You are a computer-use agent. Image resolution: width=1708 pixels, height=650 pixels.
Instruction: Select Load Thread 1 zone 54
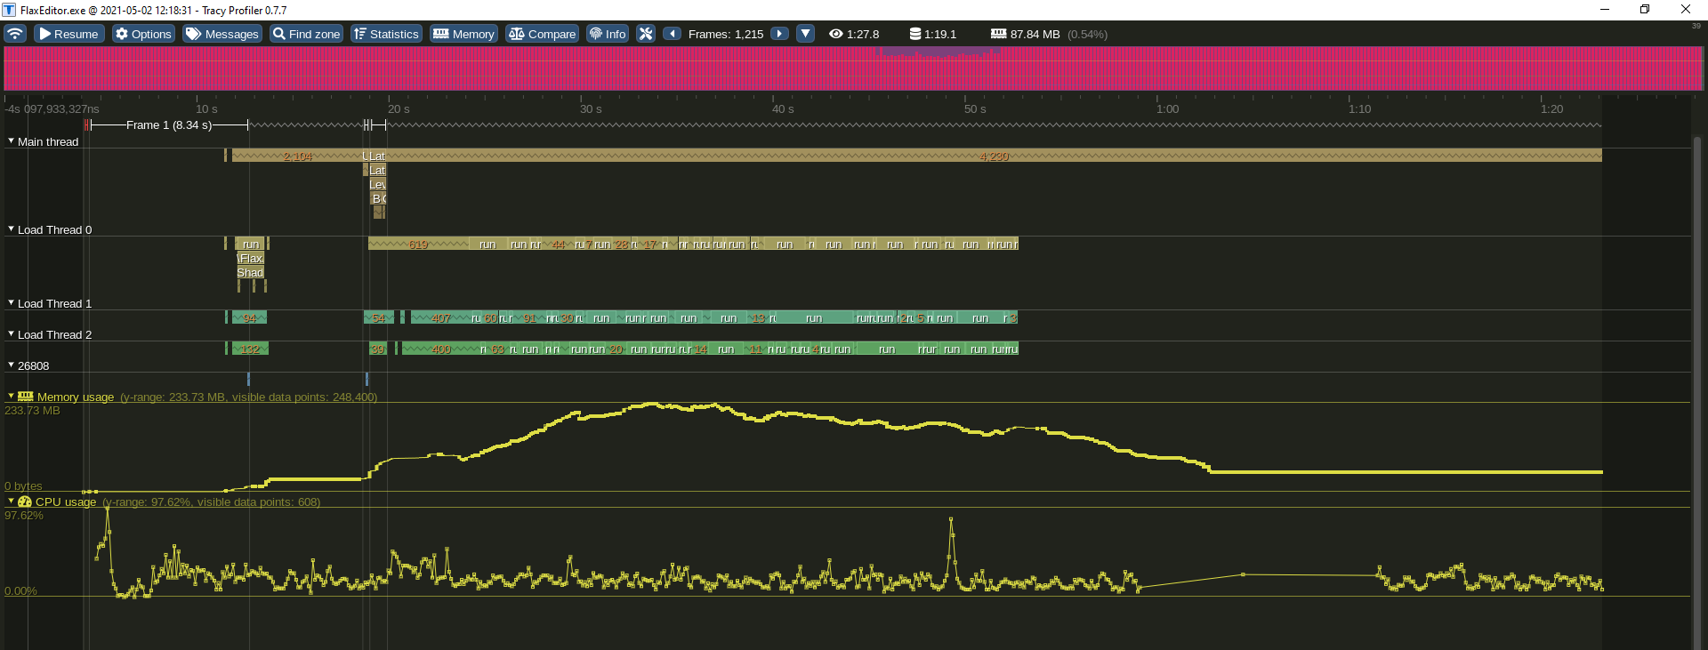[x=379, y=318]
